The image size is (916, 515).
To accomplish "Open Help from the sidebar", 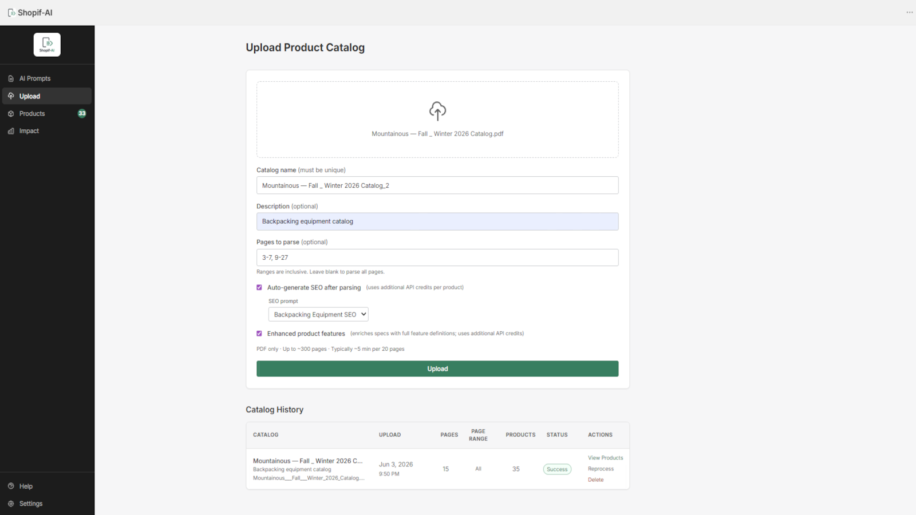I will [x=47, y=486].
